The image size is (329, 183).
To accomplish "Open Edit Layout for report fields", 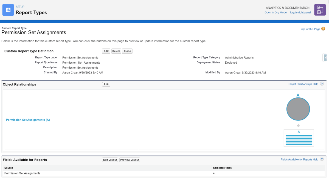I will point(110,160).
